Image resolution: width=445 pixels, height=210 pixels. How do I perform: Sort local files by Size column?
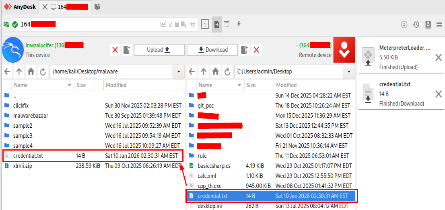[x=89, y=85]
